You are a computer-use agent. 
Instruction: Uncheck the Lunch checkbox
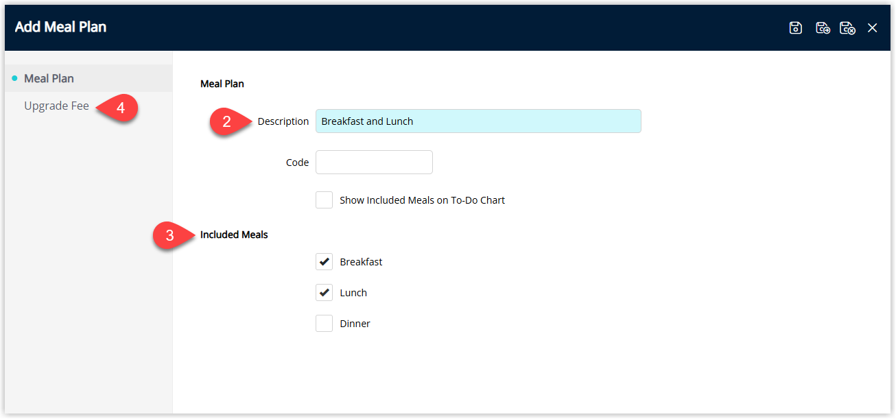point(324,293)
